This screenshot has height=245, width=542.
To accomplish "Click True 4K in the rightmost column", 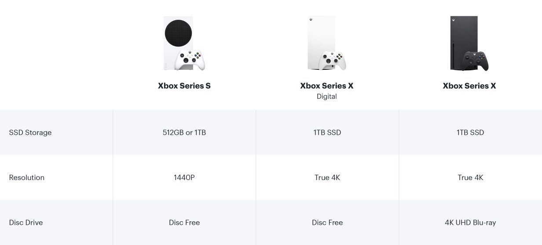I will click(x=470, y=178).
